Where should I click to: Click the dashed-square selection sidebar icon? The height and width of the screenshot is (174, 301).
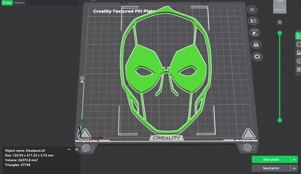(x=299, y=45)
